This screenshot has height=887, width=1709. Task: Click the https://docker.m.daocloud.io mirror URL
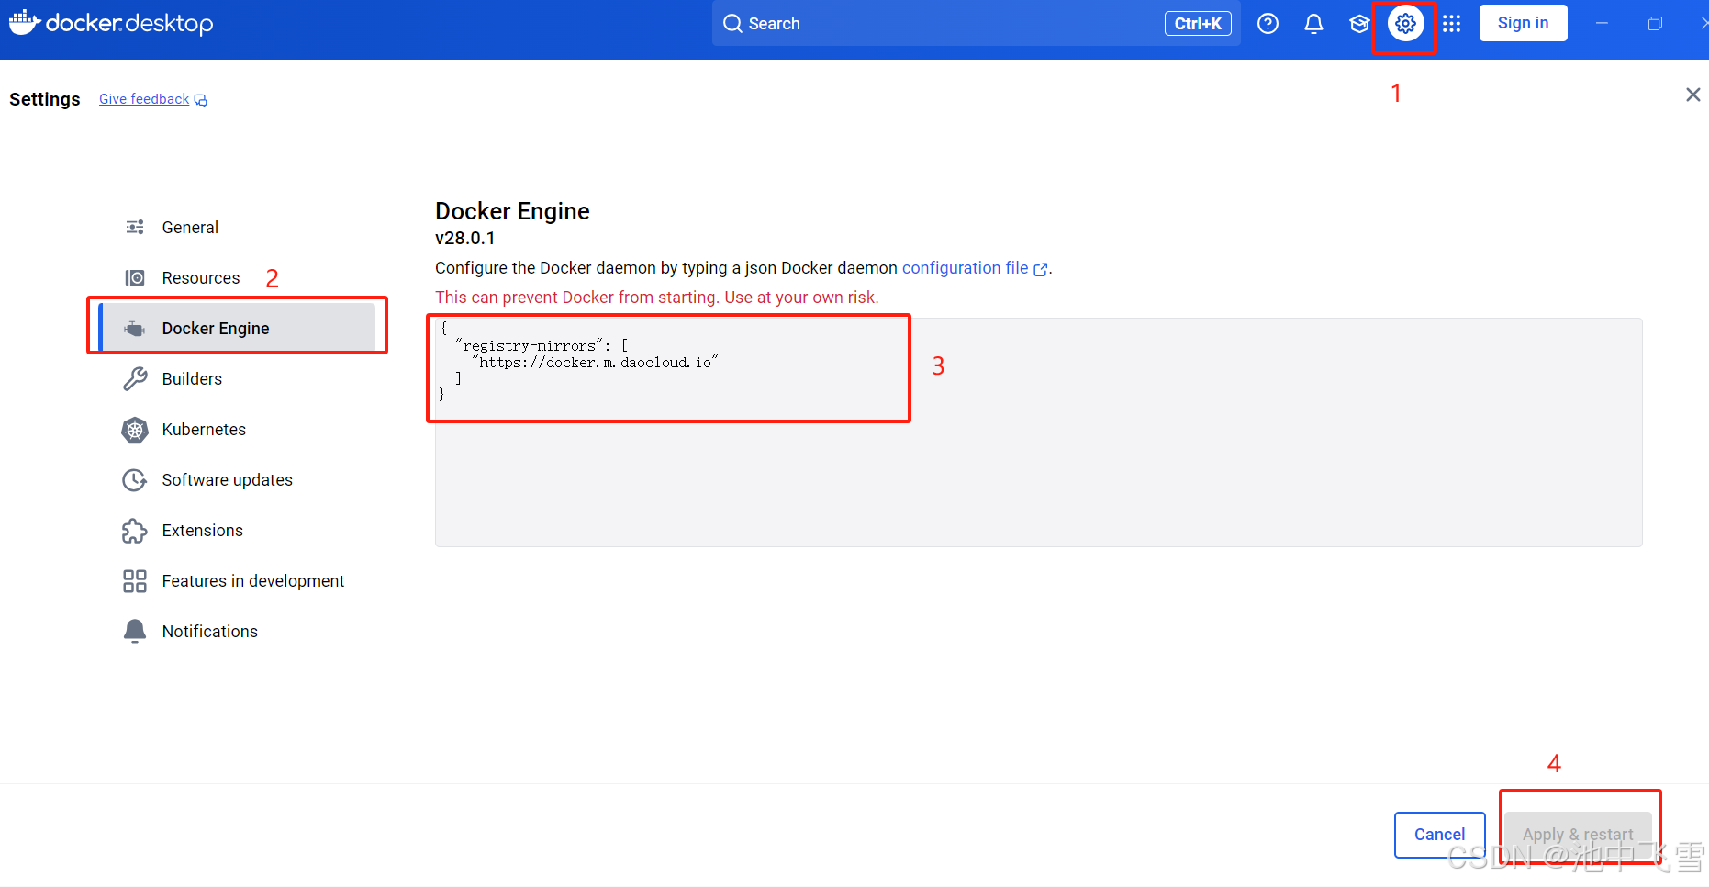(595, 363)
